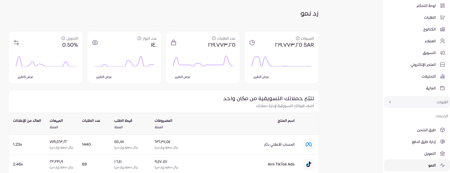Click the visitors sparkline chart
Viewport: 450px width, 173px height.
tap(124, 61)
